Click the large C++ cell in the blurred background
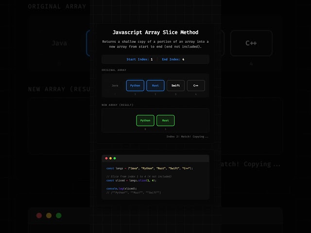 pyautogui.click(x=251, y=43)
